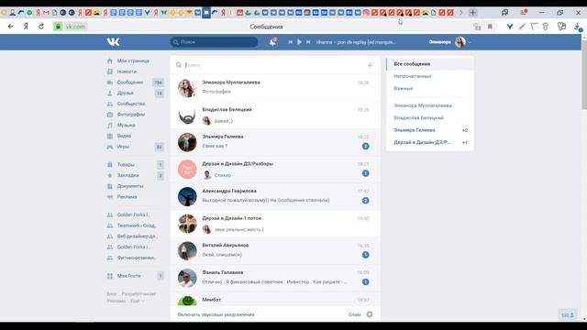Switch to Владислав Белецкий tab in right panel
The width and height of the screenshot is (587, 330).
pyautogui.click(x=430, y=118)
